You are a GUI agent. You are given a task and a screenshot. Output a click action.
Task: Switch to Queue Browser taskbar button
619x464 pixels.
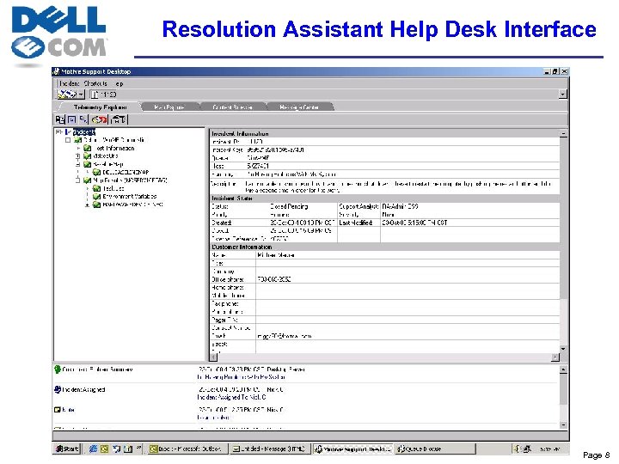435,449
